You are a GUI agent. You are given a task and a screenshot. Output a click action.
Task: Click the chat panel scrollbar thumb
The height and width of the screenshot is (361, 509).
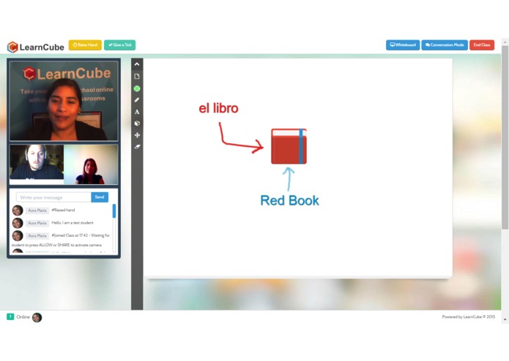click(114, 211)
